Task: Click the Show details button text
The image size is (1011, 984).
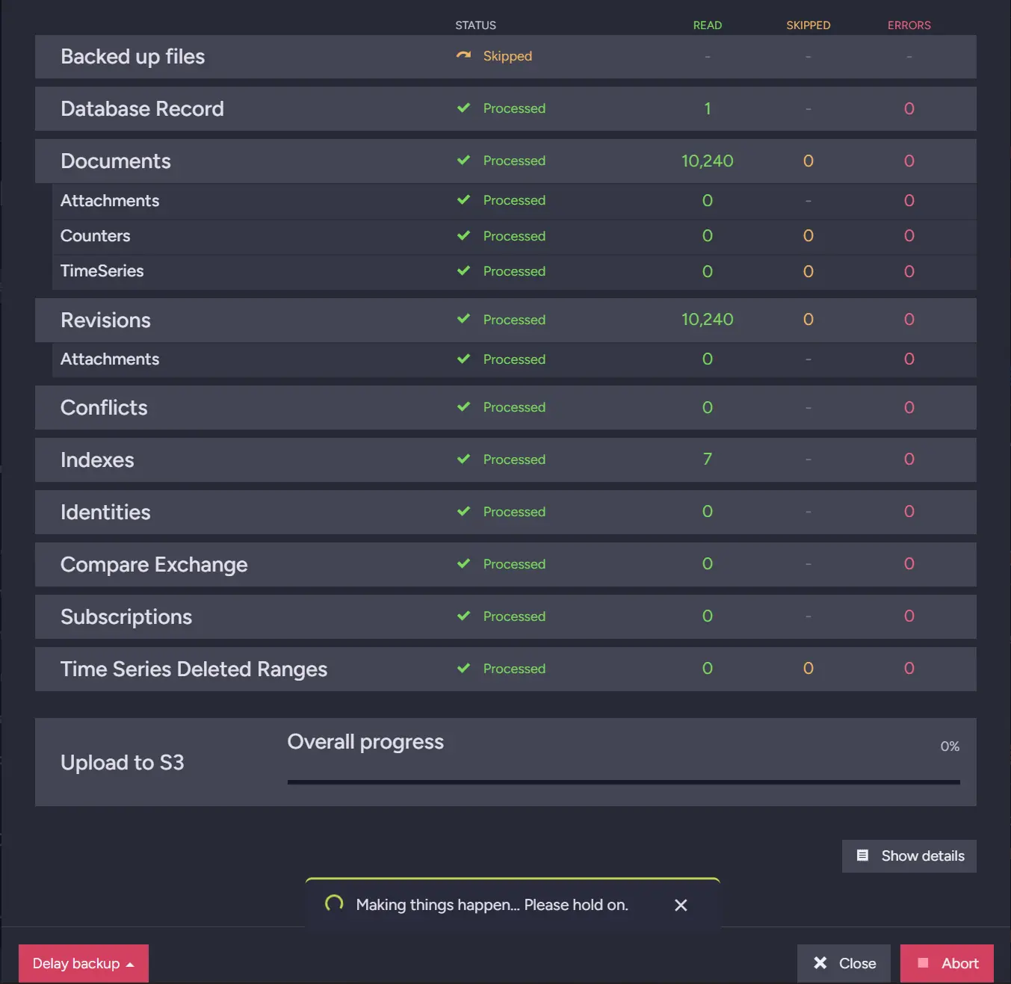Action: tap(922, 856)
